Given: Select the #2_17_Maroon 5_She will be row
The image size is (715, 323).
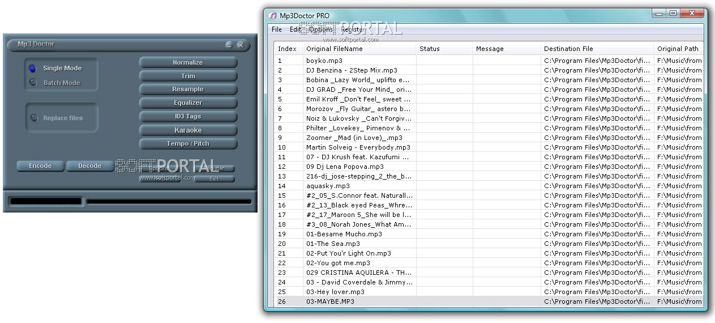Looking at the screenshot, I should click(x=489, y=215).
